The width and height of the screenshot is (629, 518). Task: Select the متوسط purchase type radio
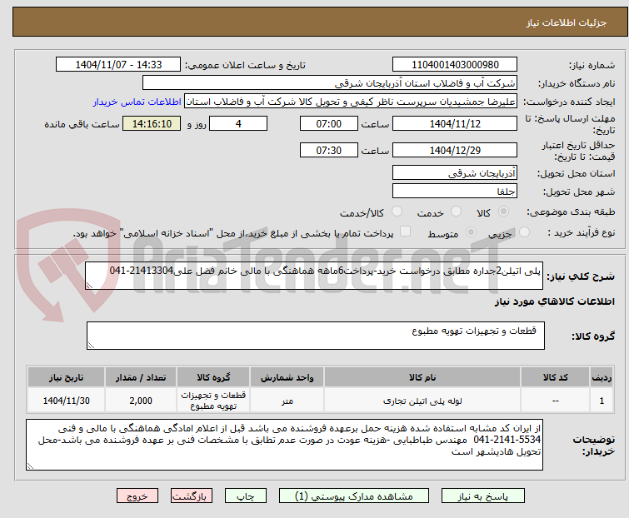(x=471, y=232)
